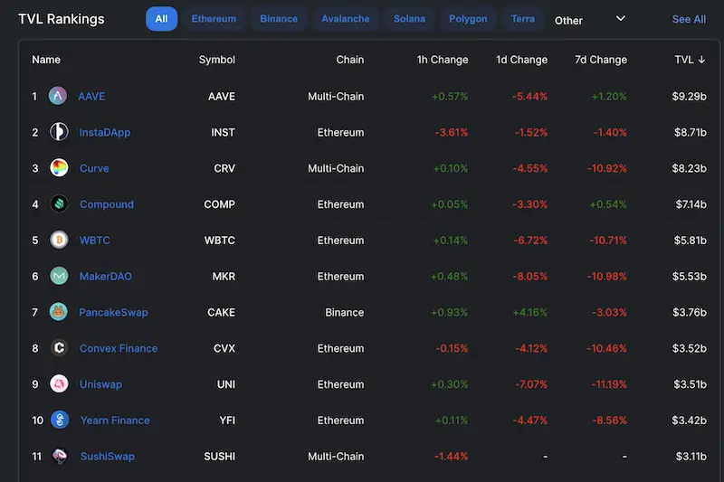Image resolution: width=724 pixels, height=482 pixels.
Task: Open the InstaDApp protocol link
Action: (105, 132)
